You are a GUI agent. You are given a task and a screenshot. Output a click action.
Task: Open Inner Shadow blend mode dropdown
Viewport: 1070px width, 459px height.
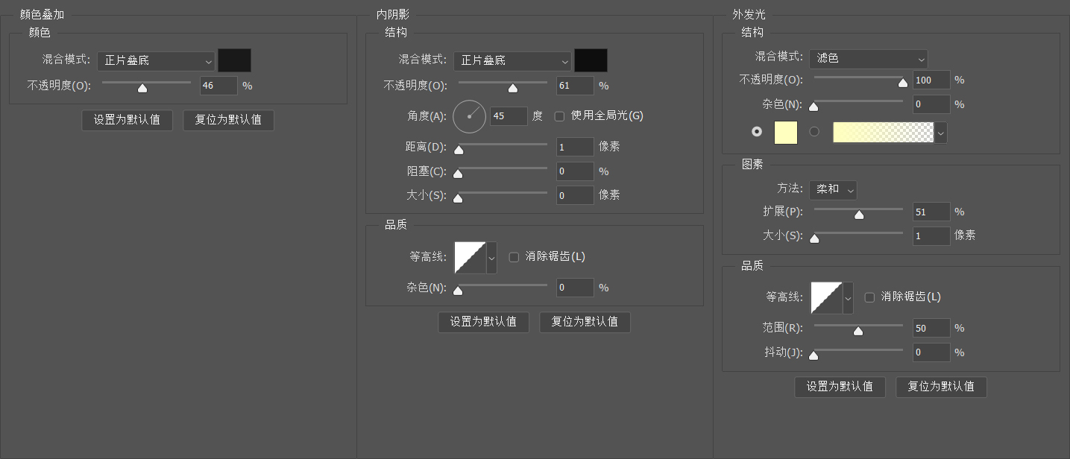[x=512, y=60]
